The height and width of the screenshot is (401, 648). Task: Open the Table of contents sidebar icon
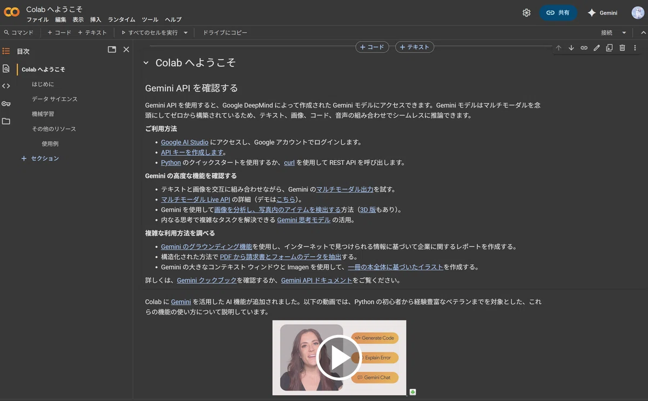click(6, 51)
